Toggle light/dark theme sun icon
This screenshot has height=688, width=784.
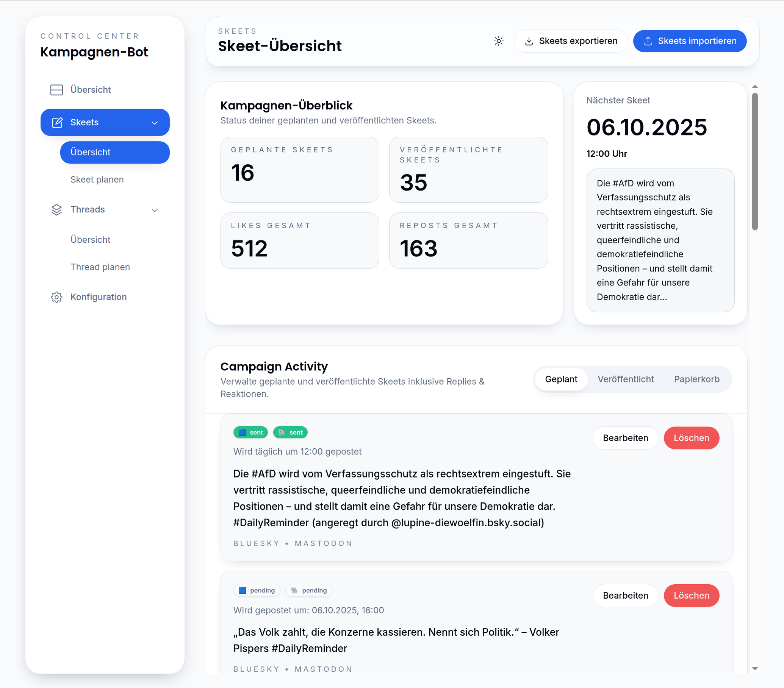[x=498, y=41]
